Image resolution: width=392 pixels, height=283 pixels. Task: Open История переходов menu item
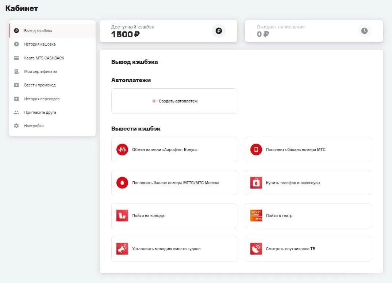[x=52, y=99]
